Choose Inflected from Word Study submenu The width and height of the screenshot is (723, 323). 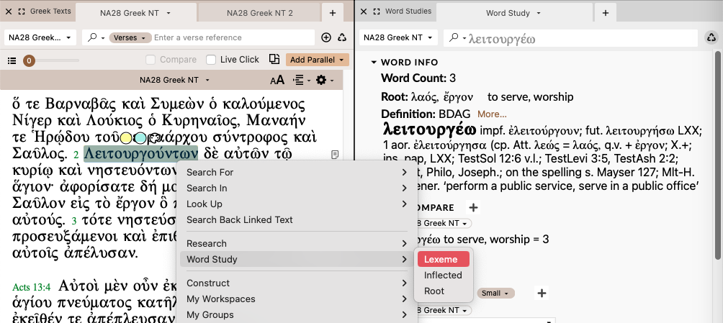[443, 275]
